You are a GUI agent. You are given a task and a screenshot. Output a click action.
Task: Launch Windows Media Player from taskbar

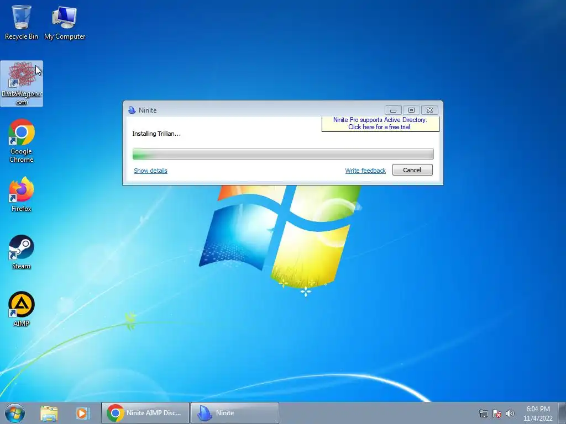82,413
